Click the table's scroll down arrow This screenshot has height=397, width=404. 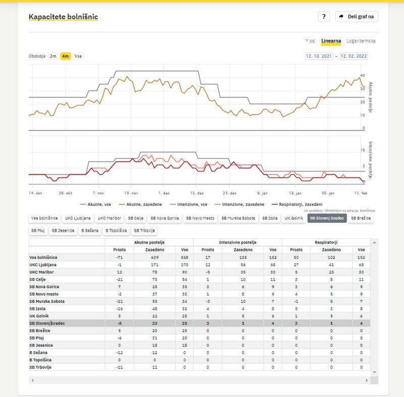[x=374, y=372]
